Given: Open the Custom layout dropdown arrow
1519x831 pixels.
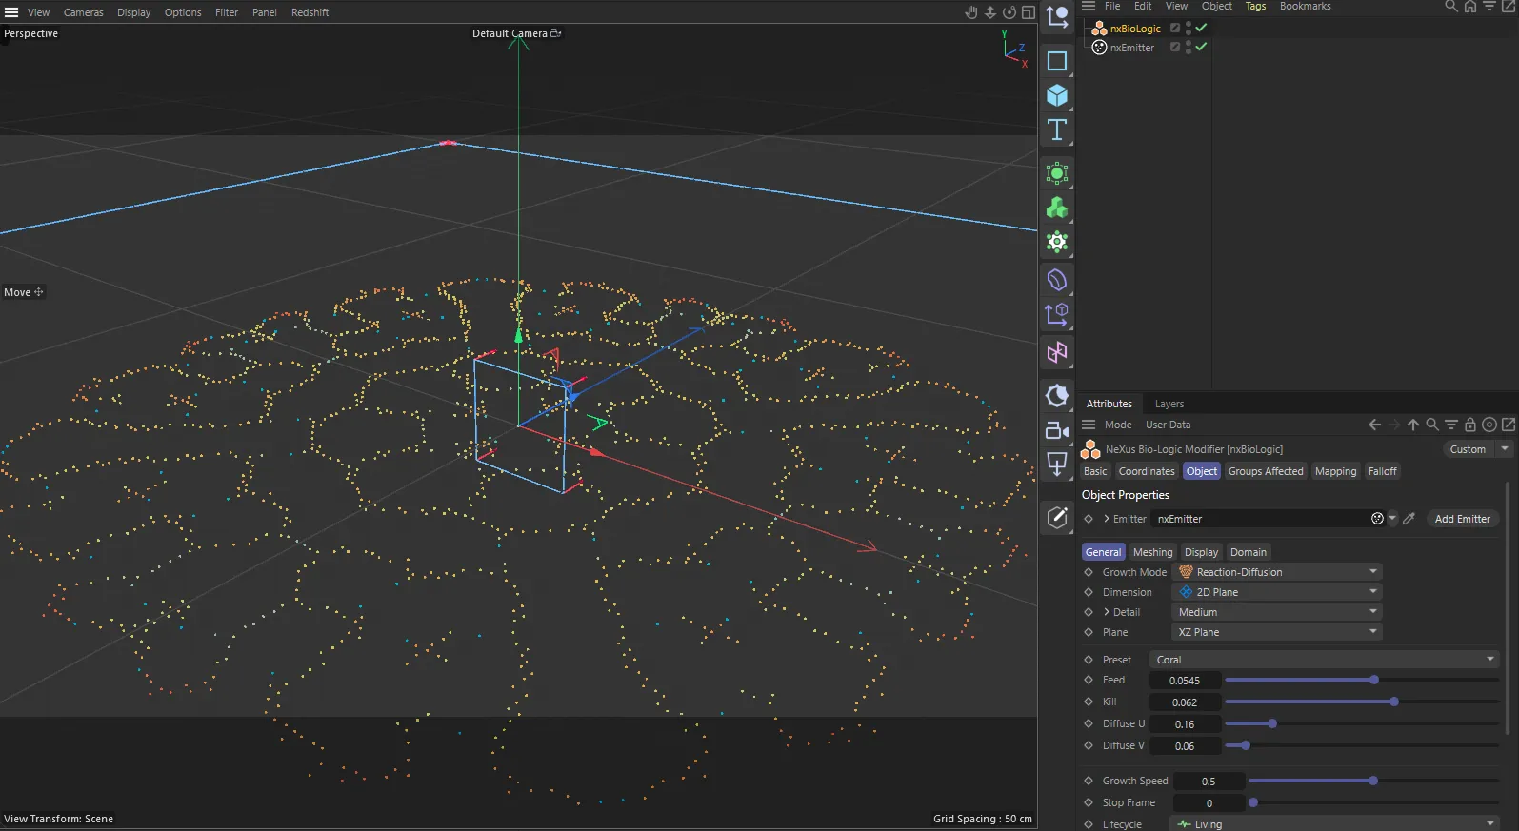Looking at the screenshot, I should point(1505,449).
